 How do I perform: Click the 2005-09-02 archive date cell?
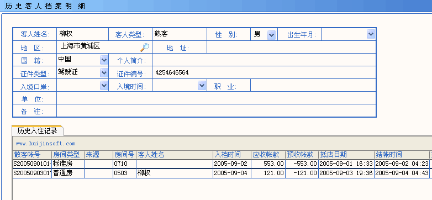[x=231, y=164]
